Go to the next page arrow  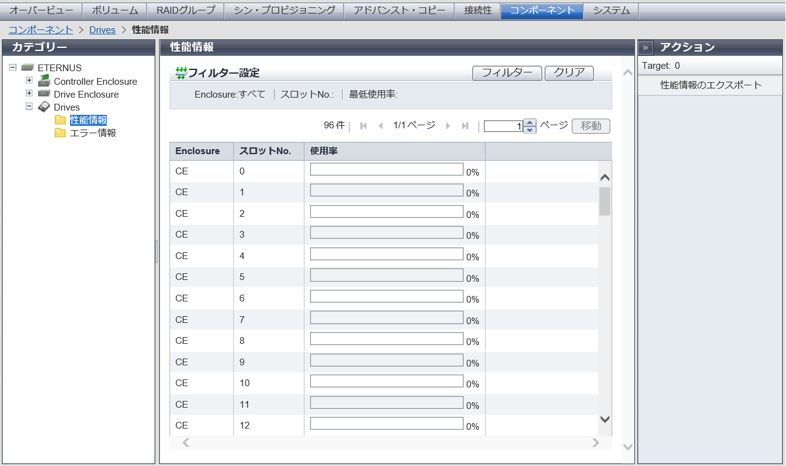pyautogui.click(x=448, y=126)
